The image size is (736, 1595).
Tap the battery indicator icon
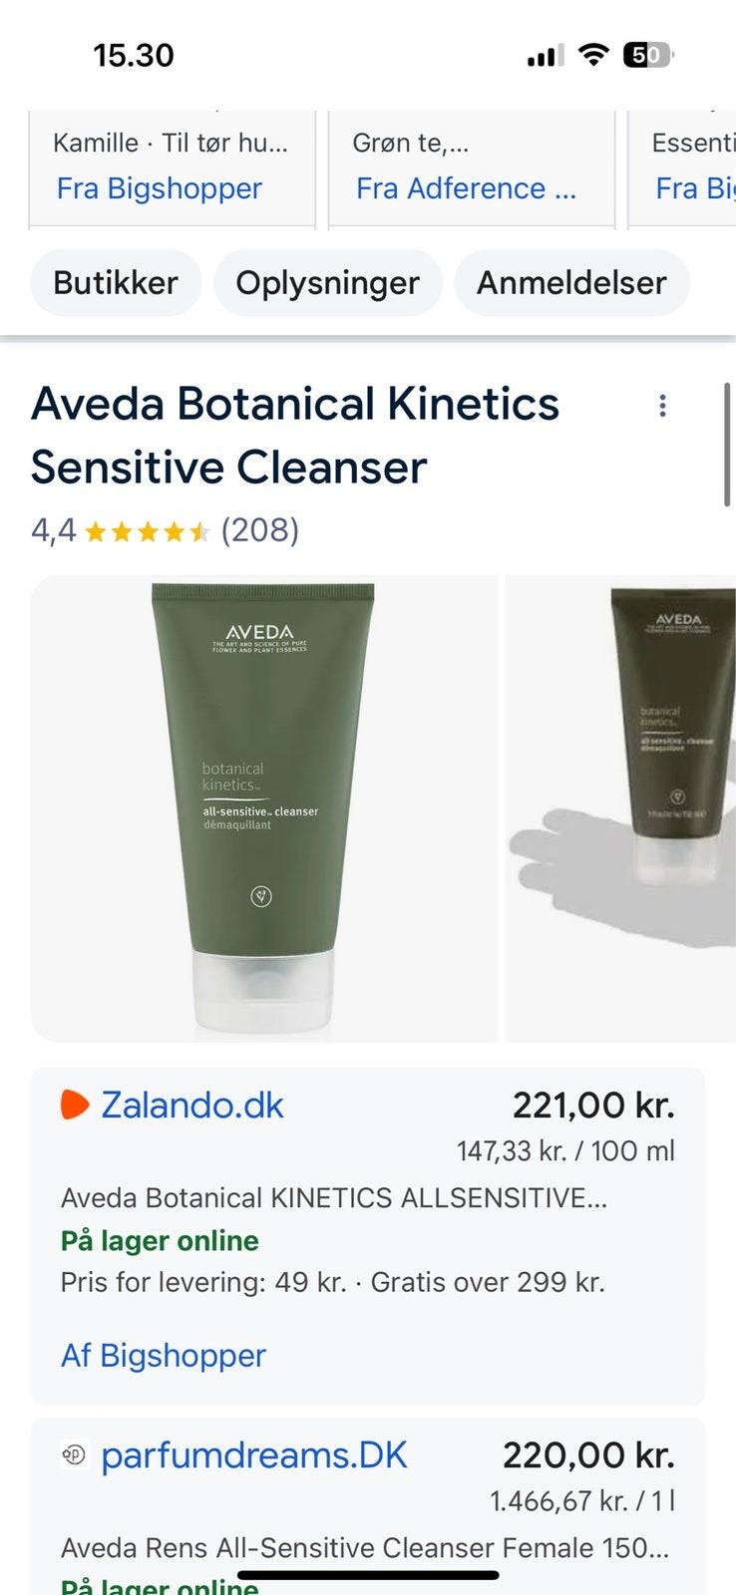[x=648, y=55]
